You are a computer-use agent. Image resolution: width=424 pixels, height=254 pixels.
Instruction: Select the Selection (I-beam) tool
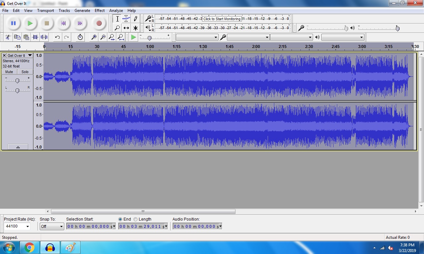coord(117,19)
